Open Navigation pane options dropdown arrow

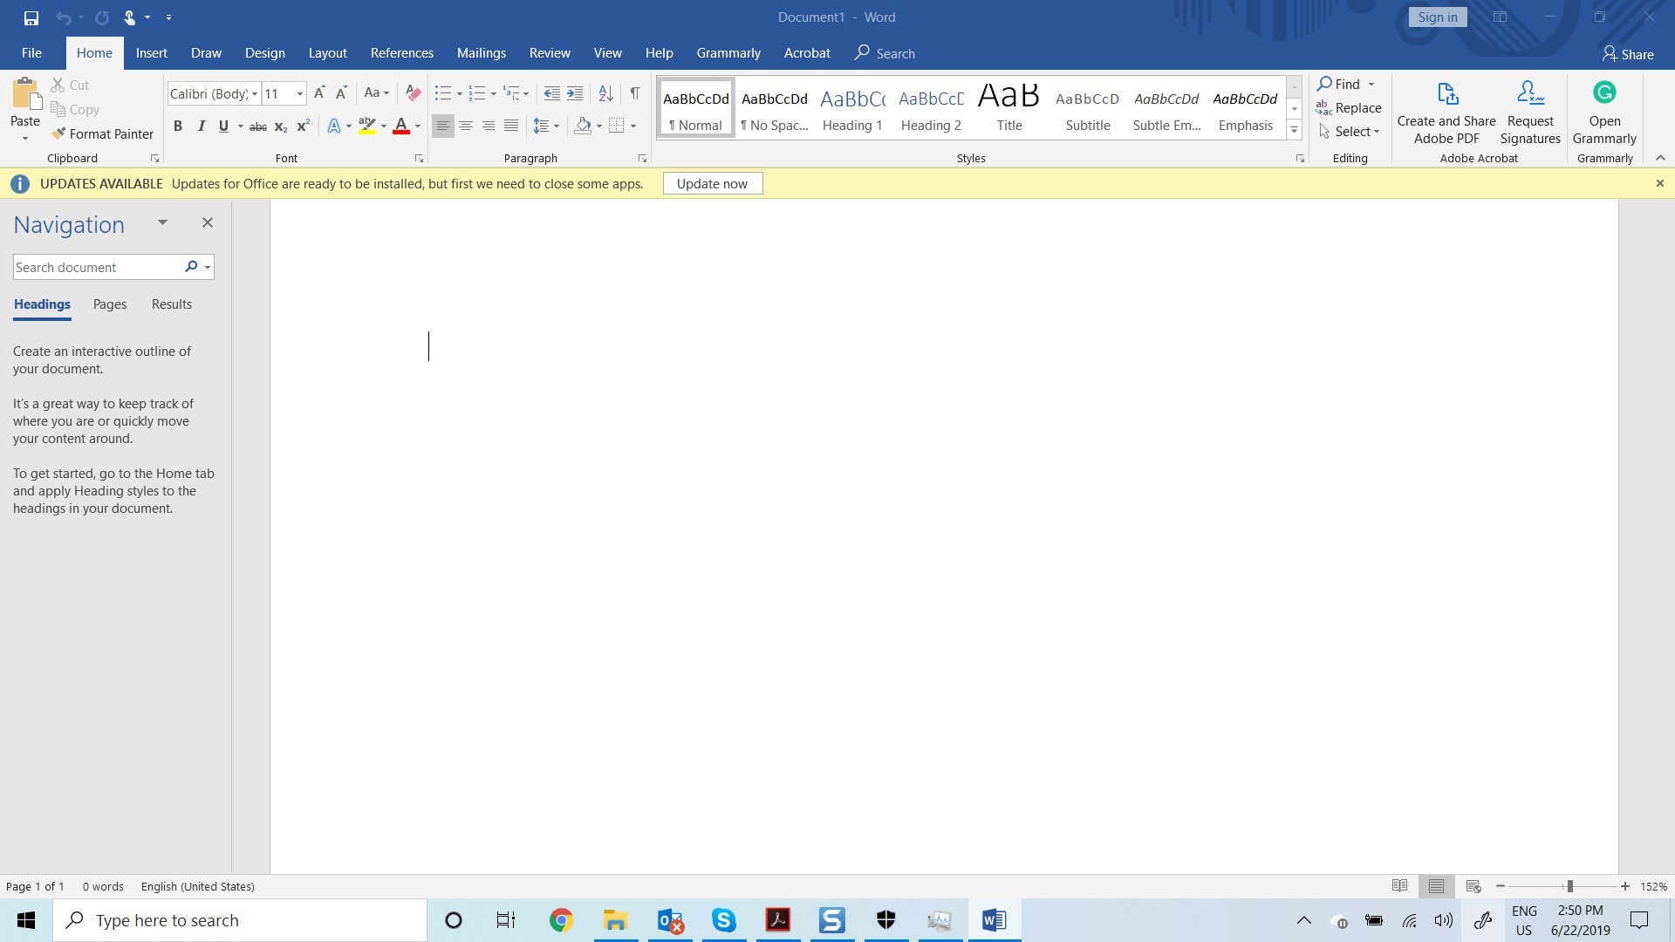pos(162,222)
